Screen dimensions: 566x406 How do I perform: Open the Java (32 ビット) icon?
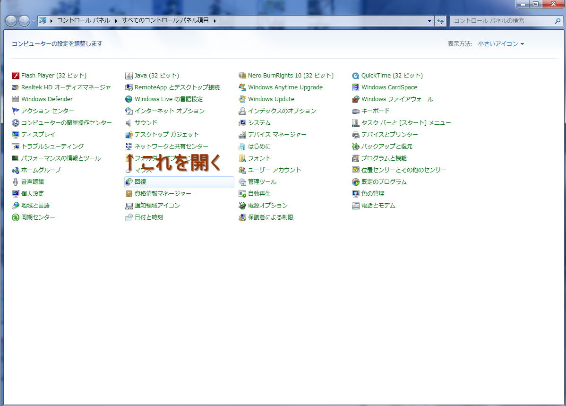point(129,76)
